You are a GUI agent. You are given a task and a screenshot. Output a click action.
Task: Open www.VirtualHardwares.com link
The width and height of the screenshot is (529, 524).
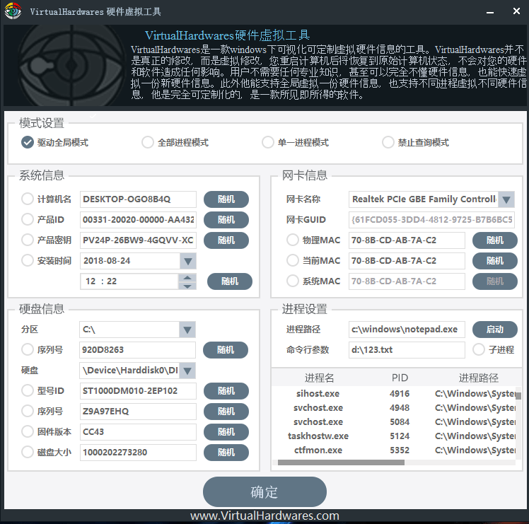[264, 516]
